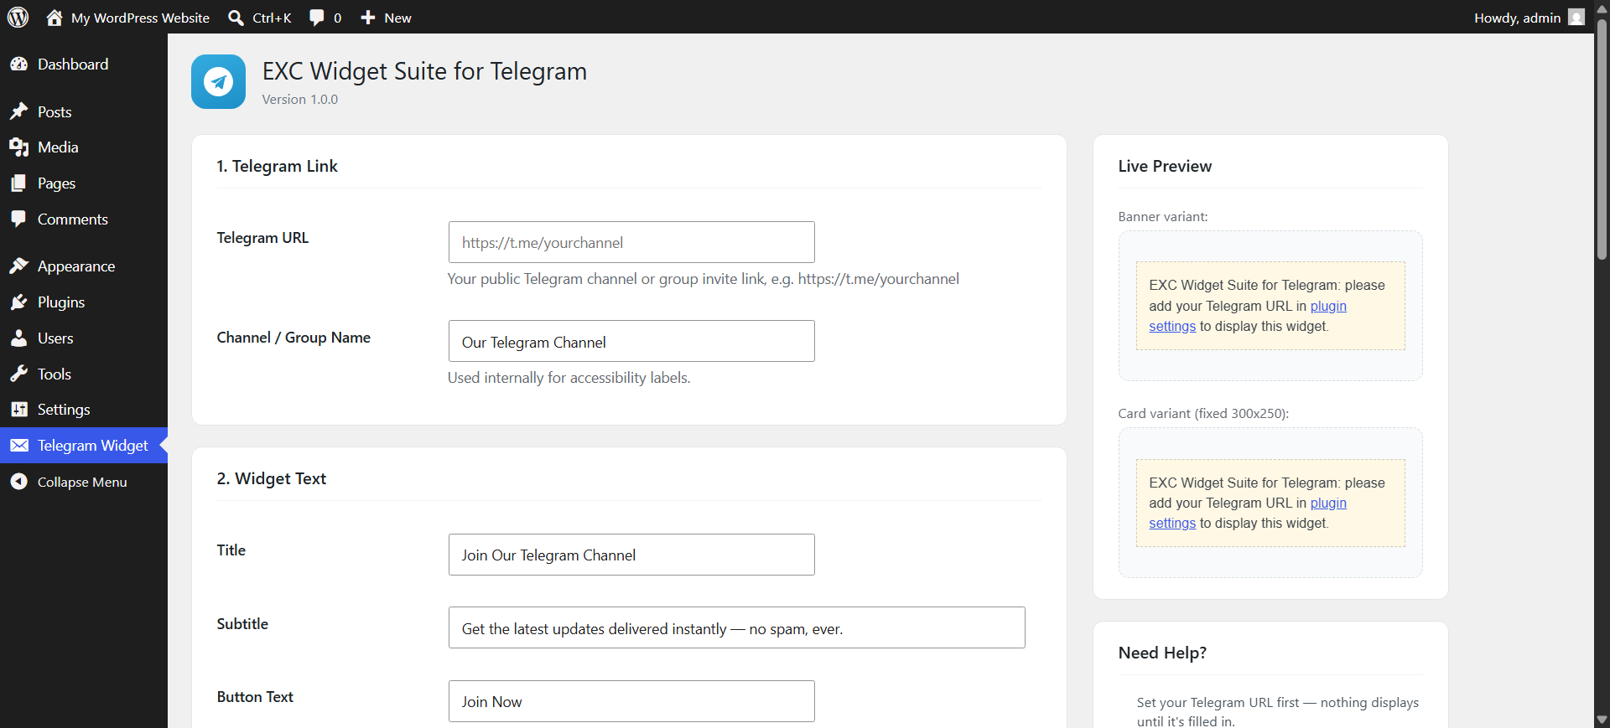Click the Appearance paintbrush icon

pyautogui.click(x=19, y=266)
